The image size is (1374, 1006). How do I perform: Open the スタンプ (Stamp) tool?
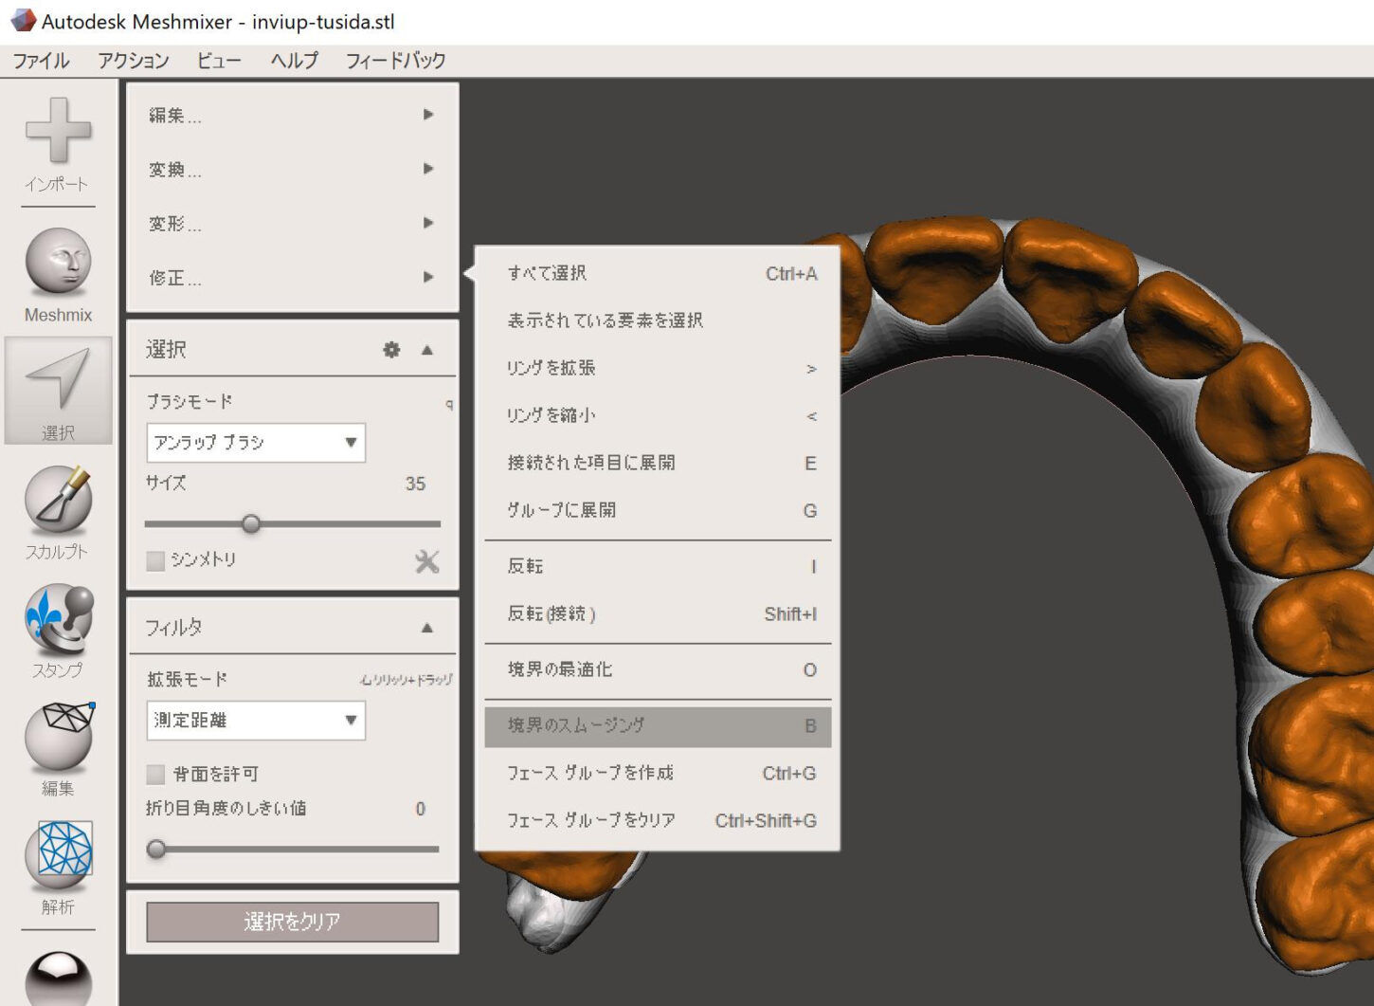click(x=58, y=618)
